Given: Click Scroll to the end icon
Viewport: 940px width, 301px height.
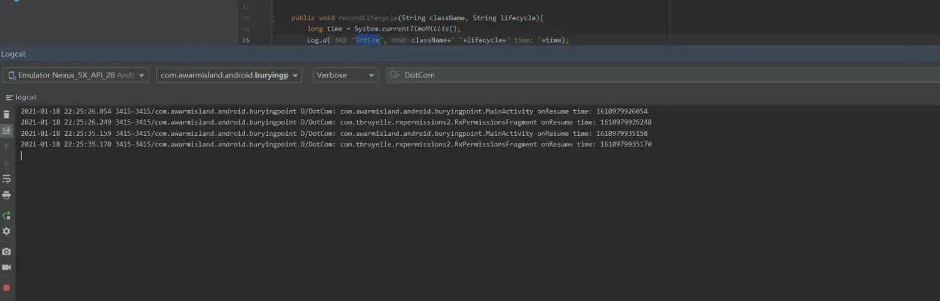Looking at the screenshot, I should click(x=6, y=131).
